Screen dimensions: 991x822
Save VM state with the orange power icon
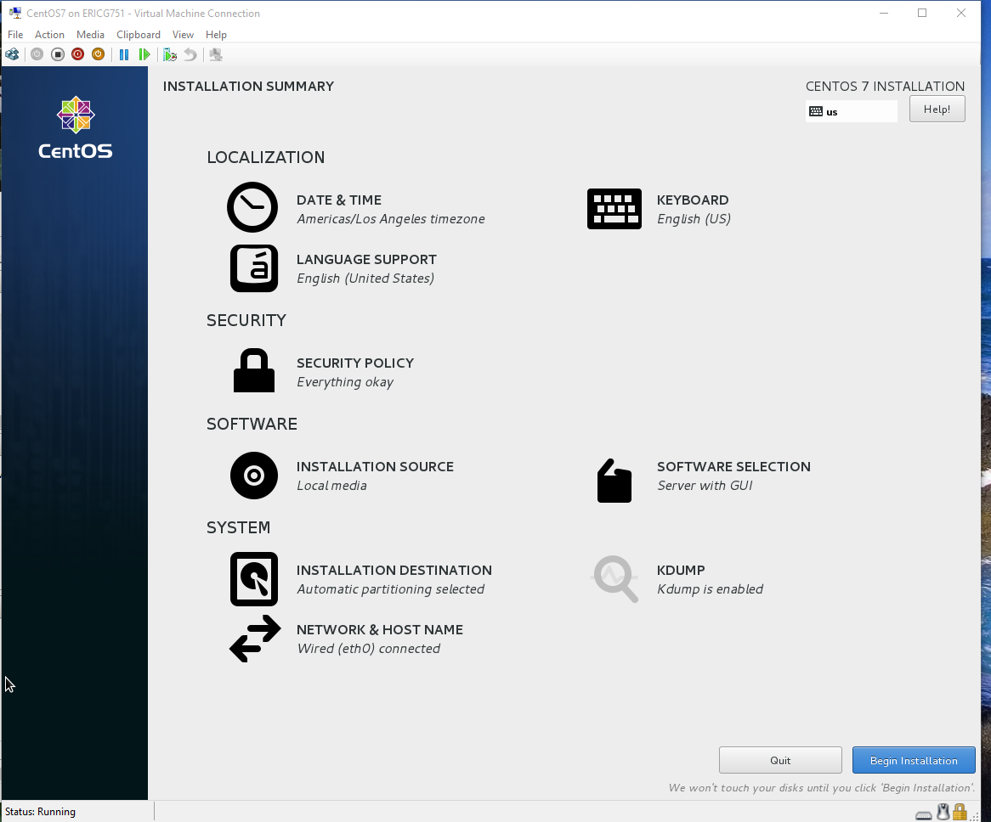tap(98, 55)
